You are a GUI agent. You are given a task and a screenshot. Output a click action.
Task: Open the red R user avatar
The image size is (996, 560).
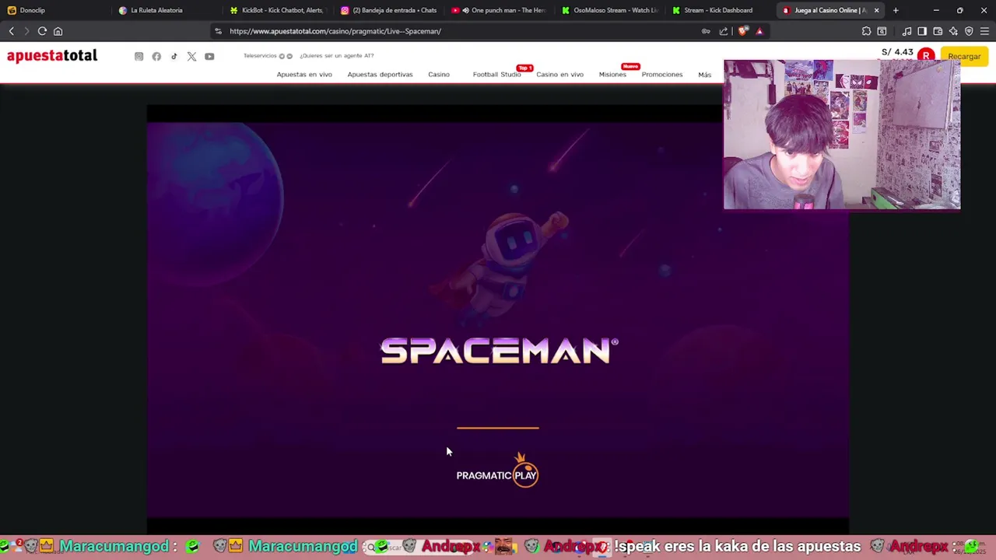925,56
